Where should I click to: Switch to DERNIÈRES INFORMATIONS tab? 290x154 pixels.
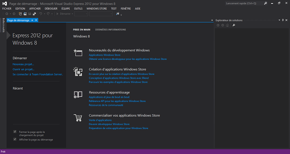111,30
